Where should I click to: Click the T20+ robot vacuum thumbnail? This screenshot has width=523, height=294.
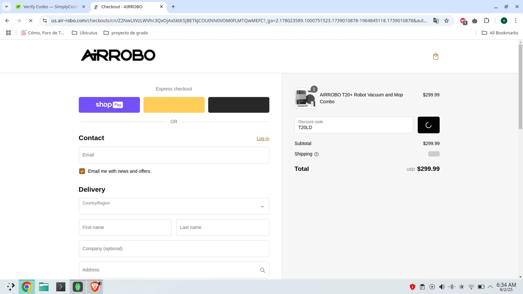tap(305, 98)
